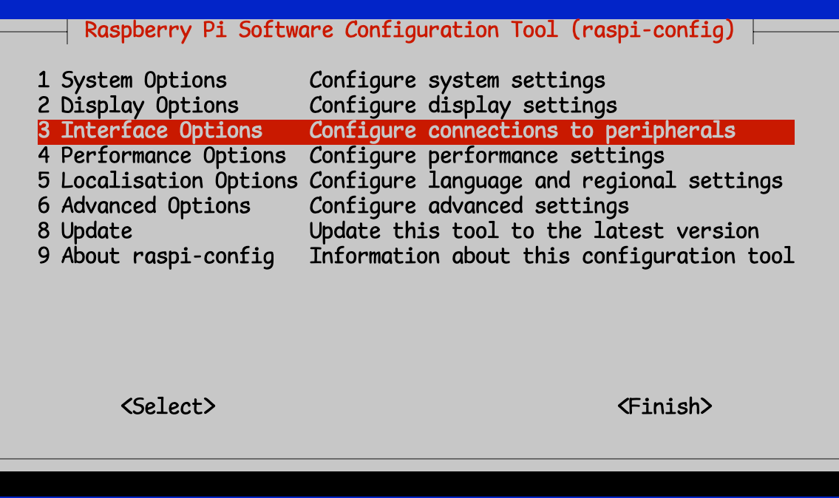Select the System Options menu entry
Viewport: 839px width, 498px height.
point(132,80)
